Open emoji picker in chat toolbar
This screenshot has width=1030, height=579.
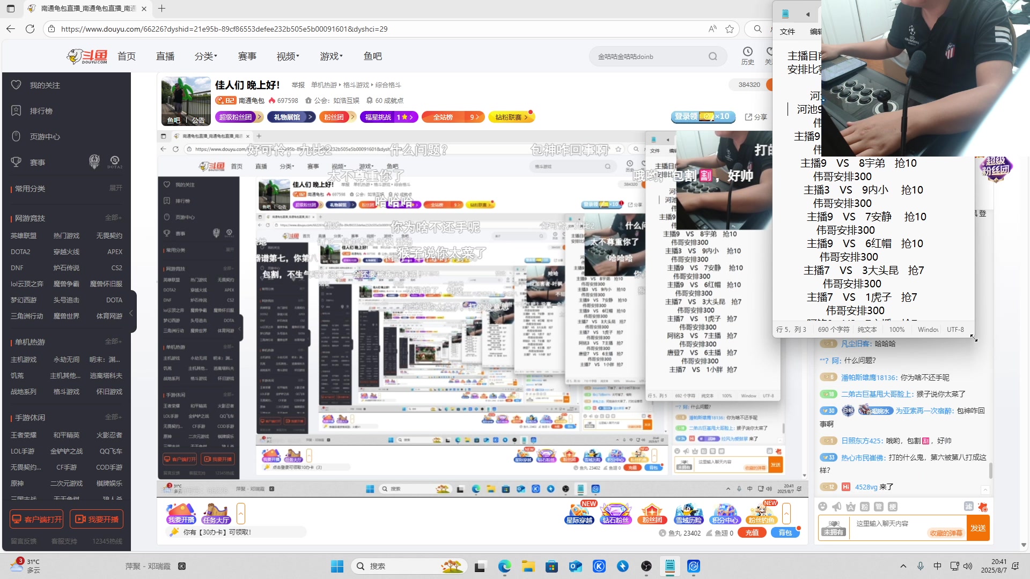822,507
